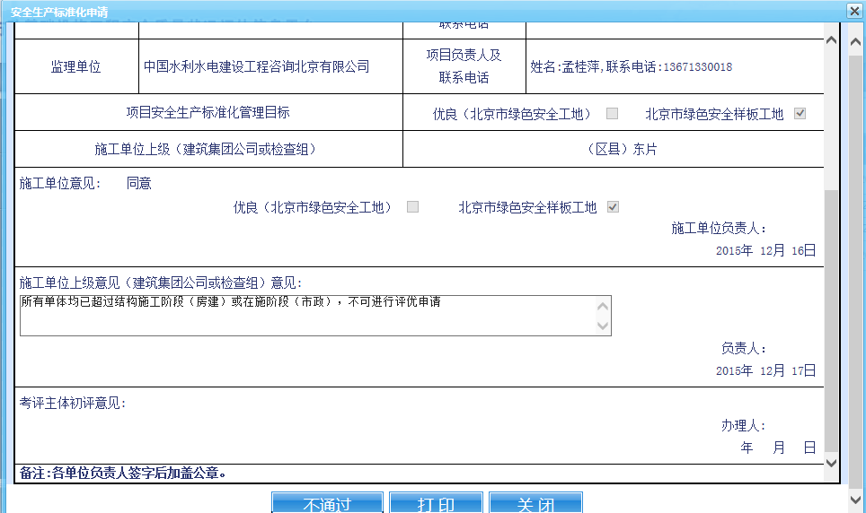Toggle 样板工地 checkbox under 施工单位意见
The width and height of the screenshot is (866, 513).
[x=613, y=207]
